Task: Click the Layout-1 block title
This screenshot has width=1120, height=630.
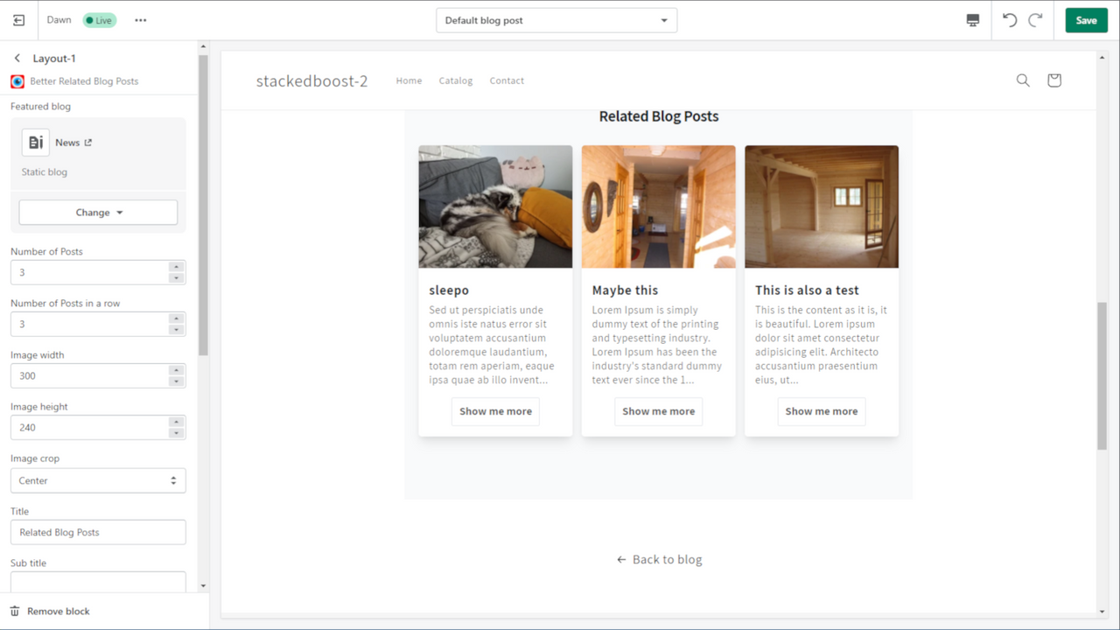Action: click(x=54, y=59)
